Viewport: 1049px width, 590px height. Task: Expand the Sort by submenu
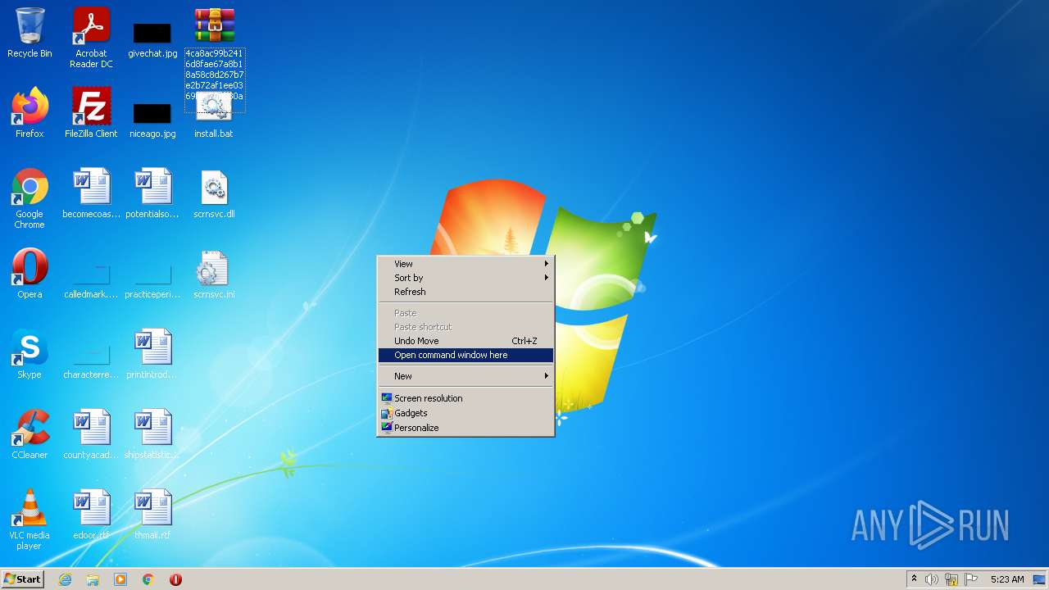465,278
